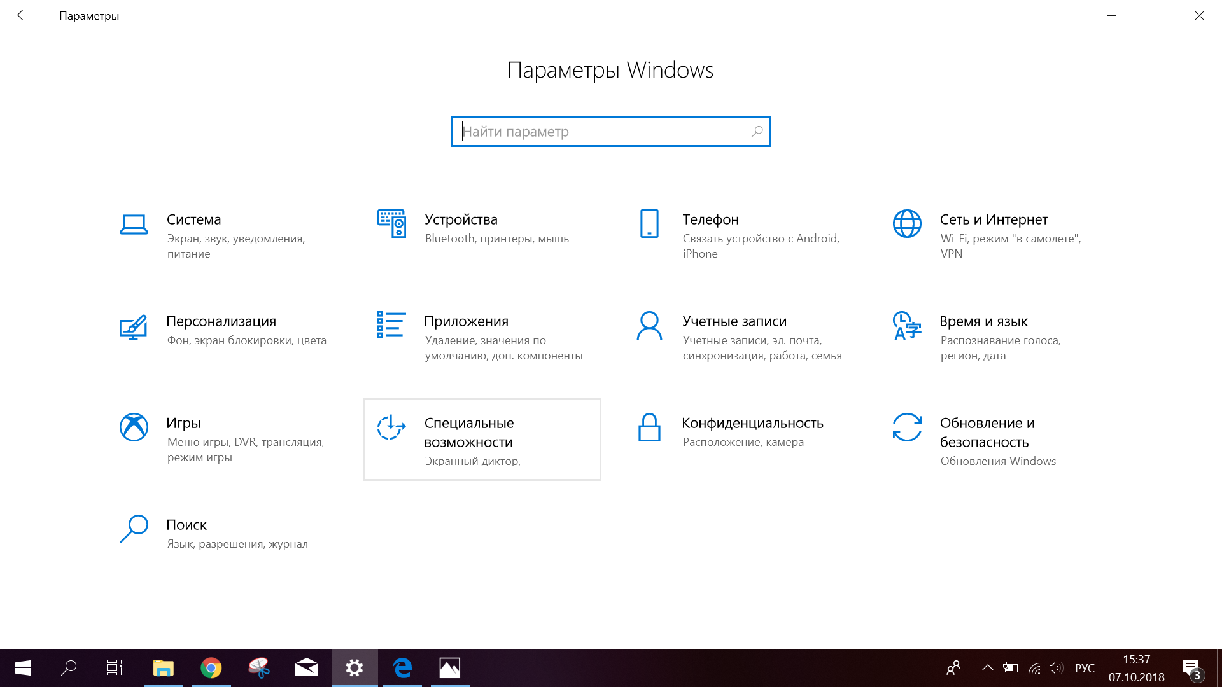
Task: Open the Время и язык icon
Action: 907,325
